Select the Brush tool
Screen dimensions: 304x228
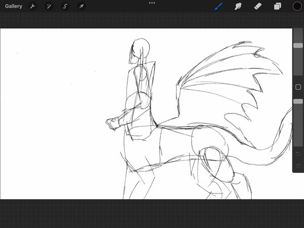(x=219, y=6)
